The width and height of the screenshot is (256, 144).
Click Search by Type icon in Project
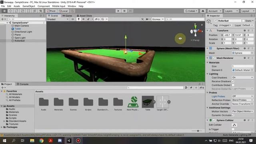click(x=186, y=88)
